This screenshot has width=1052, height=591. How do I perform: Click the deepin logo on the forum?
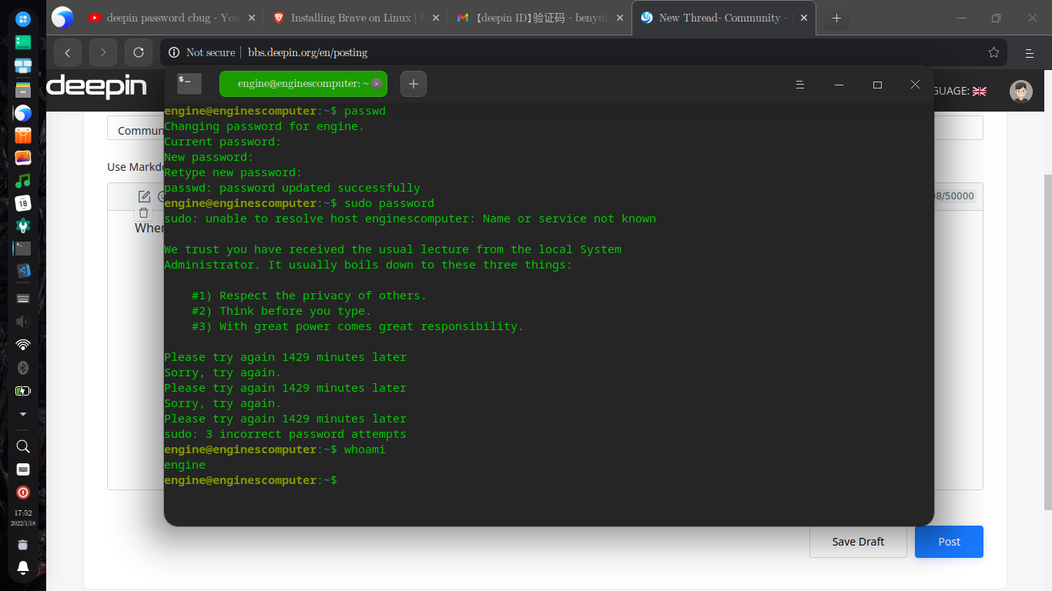pos(96,85)
